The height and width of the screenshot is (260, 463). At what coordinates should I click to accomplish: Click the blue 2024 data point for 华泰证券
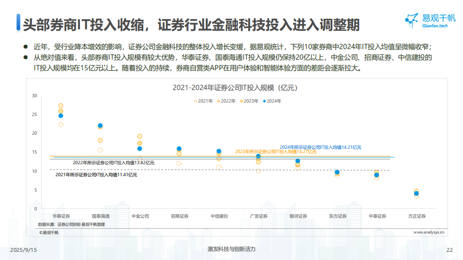point(61,116)
